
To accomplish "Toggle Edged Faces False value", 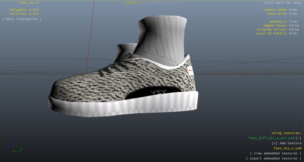I will point(294,25).
